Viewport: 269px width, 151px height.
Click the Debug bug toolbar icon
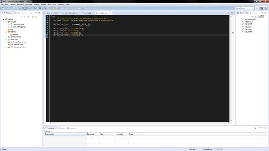(x=34, y=8)
